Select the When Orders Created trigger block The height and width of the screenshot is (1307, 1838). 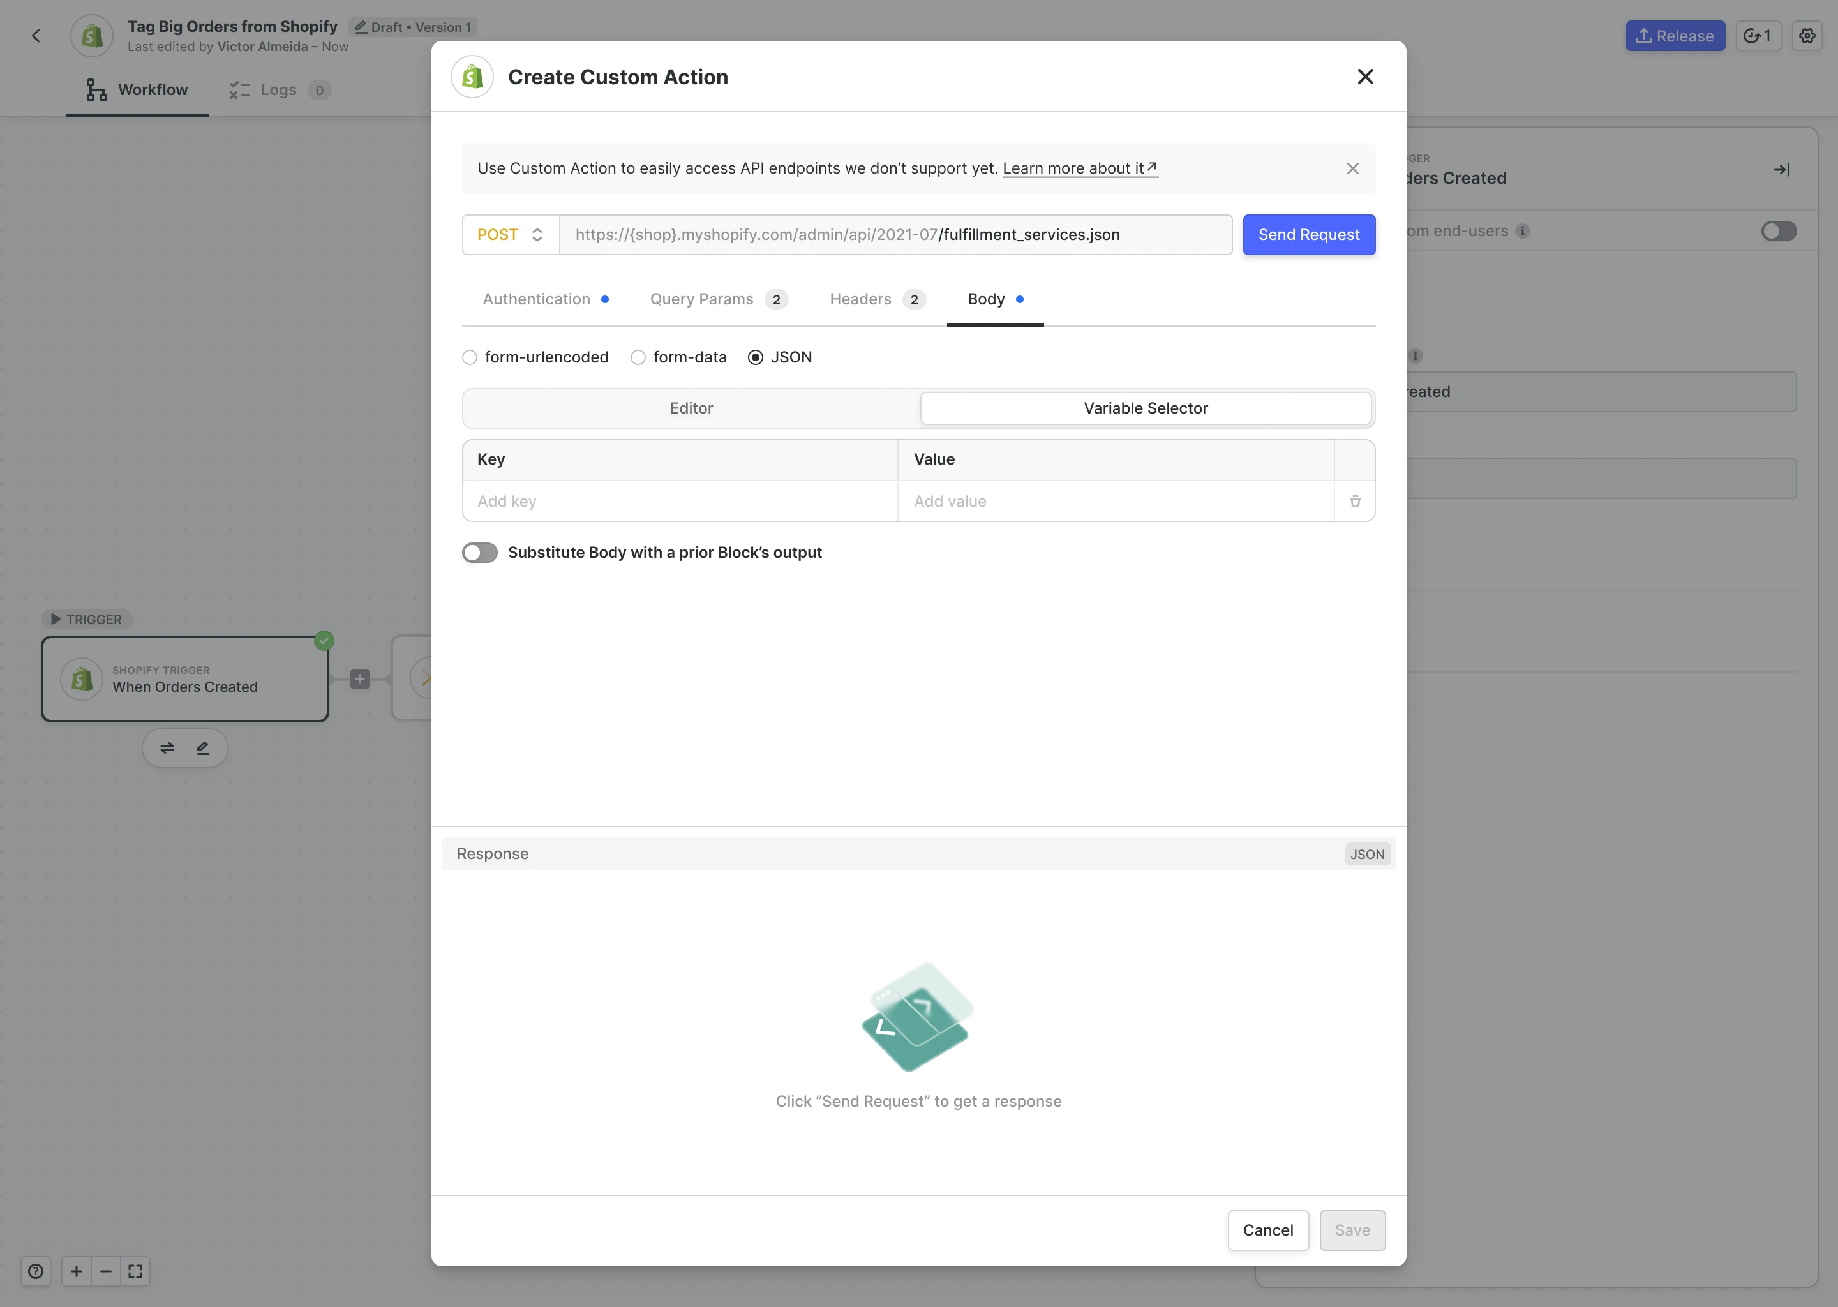(x=185, y=678)
